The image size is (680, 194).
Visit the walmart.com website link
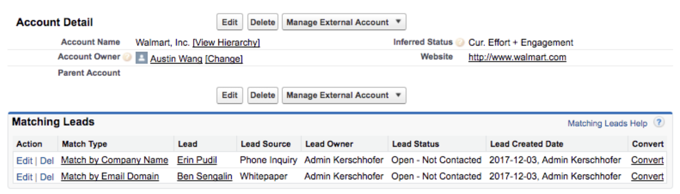pos(517,57)
